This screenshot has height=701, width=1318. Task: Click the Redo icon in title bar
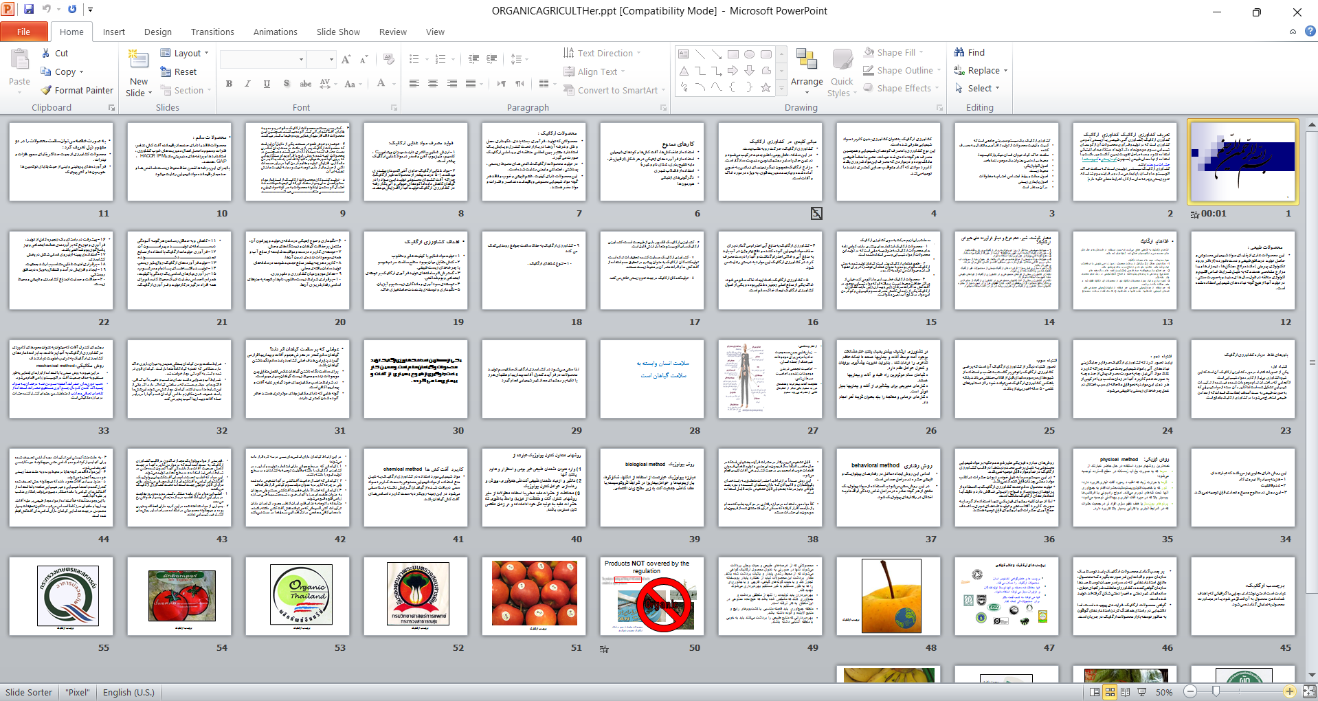(x=72, y=10)
